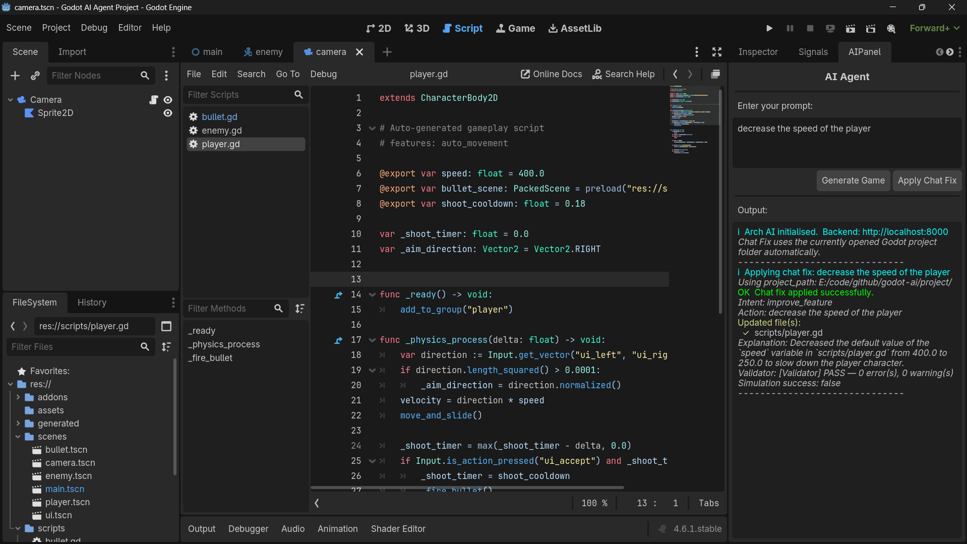This screenshot has width=967, height=544.
Task: Switch to enemy scene tab
Action: [263, 52]
